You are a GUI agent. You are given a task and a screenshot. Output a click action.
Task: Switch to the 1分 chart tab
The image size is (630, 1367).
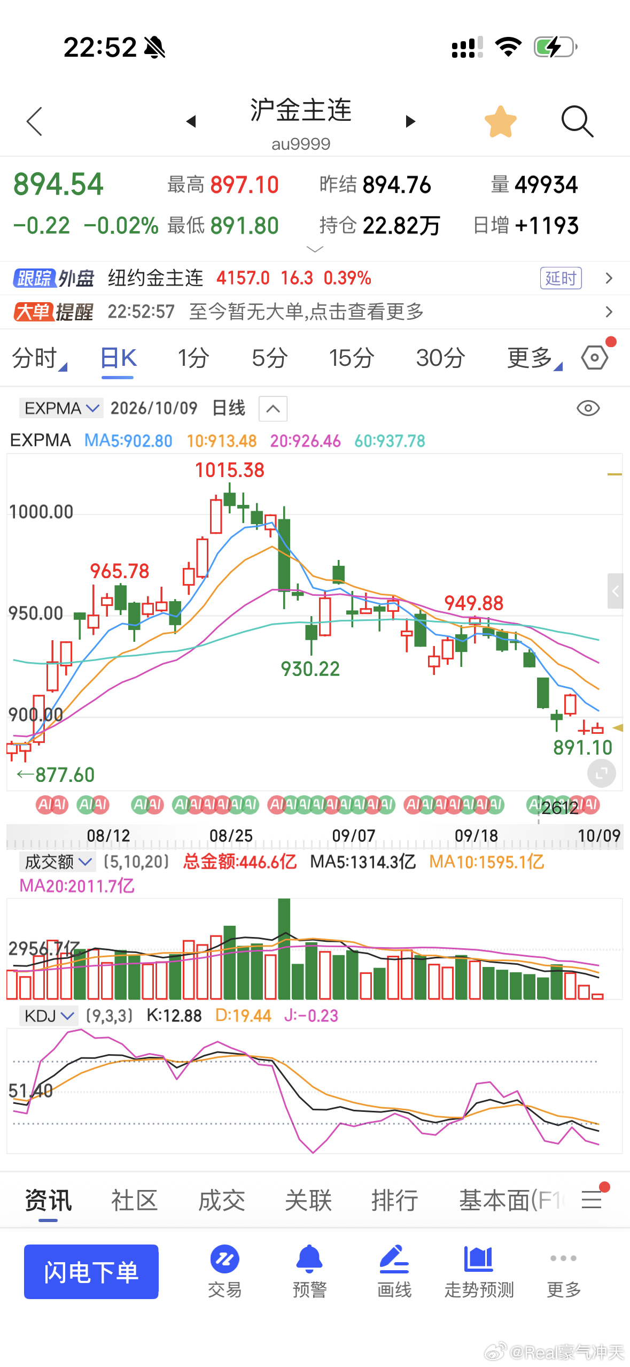point(193,358)
